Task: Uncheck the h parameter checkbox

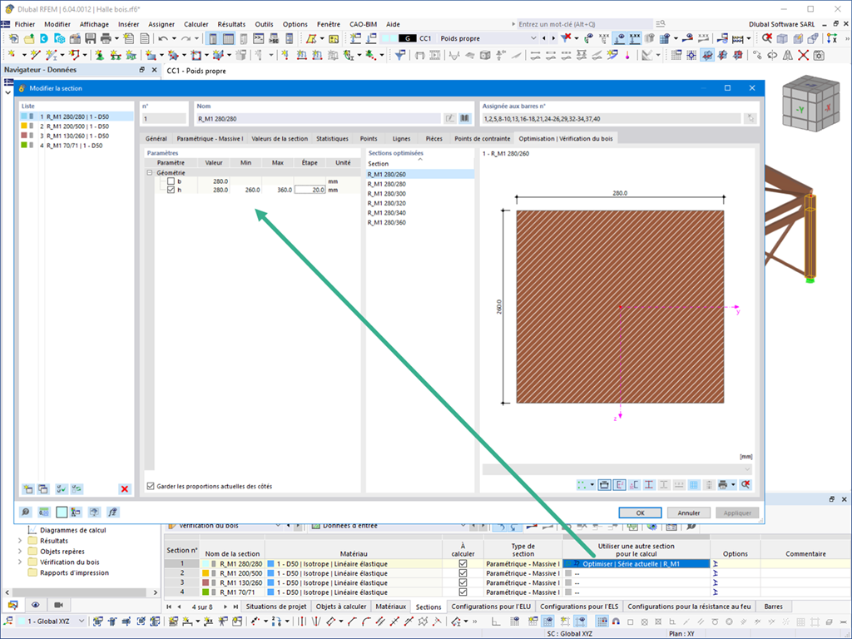Action: (x=171, y=191)
